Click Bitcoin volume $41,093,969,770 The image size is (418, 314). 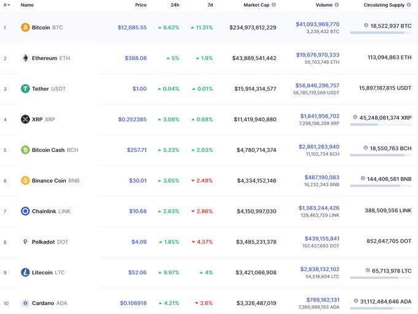(x=318, y=24)
